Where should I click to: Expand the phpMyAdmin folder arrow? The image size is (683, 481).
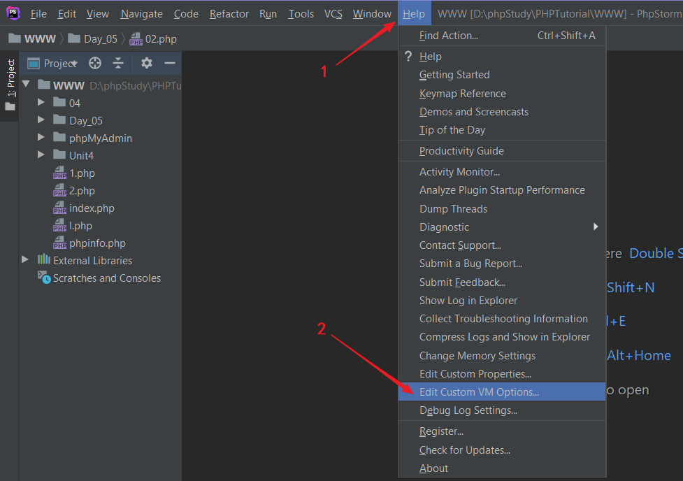point(41,137)
